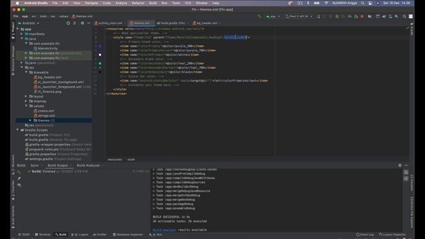Open the TODO tool window

(x=25, y=234)
